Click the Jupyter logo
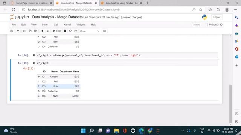The width and height of the screenshot is (241, 135). (20, 17)
